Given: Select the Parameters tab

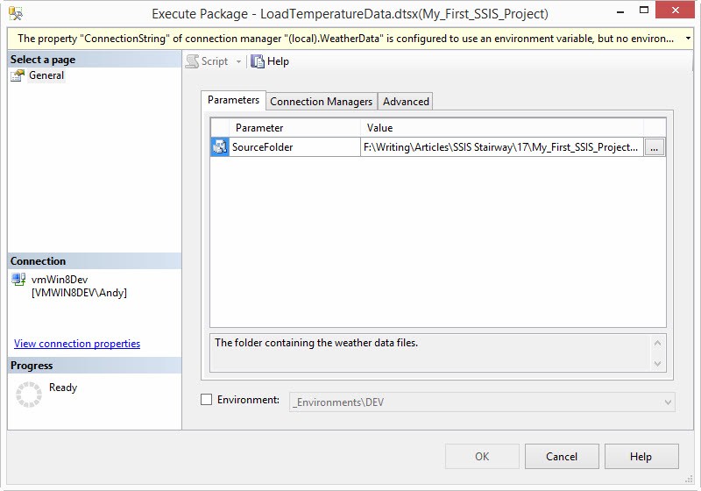Looking at the screenshot, I should coord(233,100).
